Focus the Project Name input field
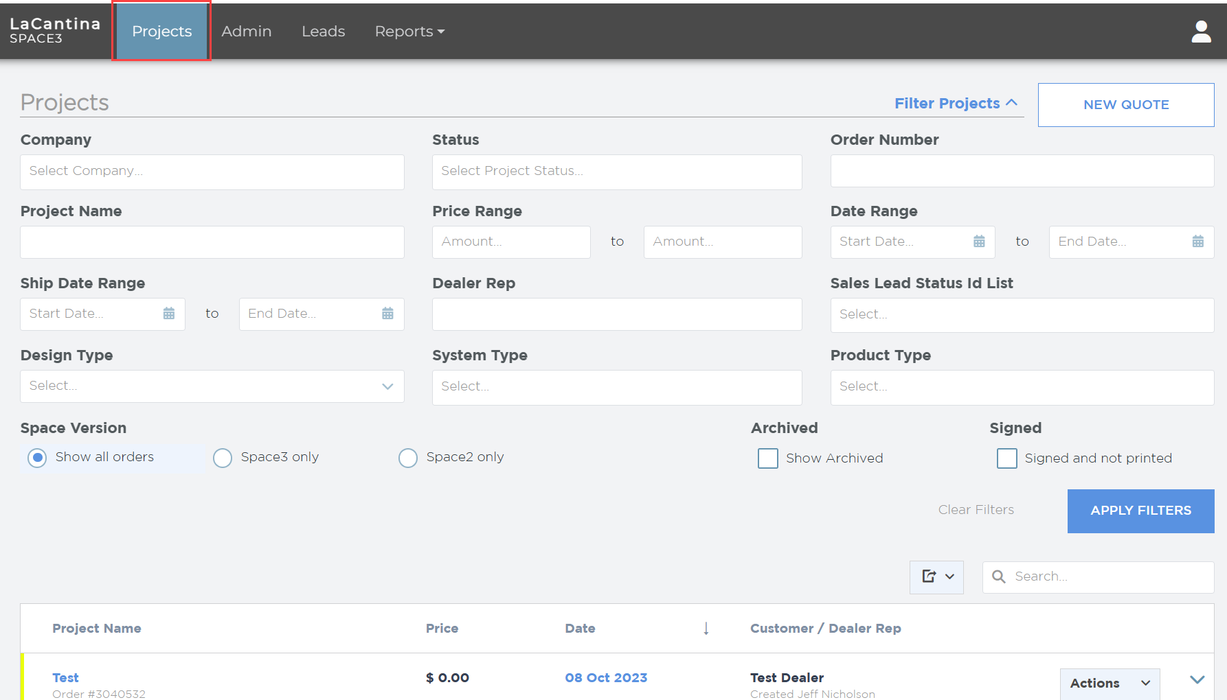Viewport: 1227px width, 700px height. 212,242
